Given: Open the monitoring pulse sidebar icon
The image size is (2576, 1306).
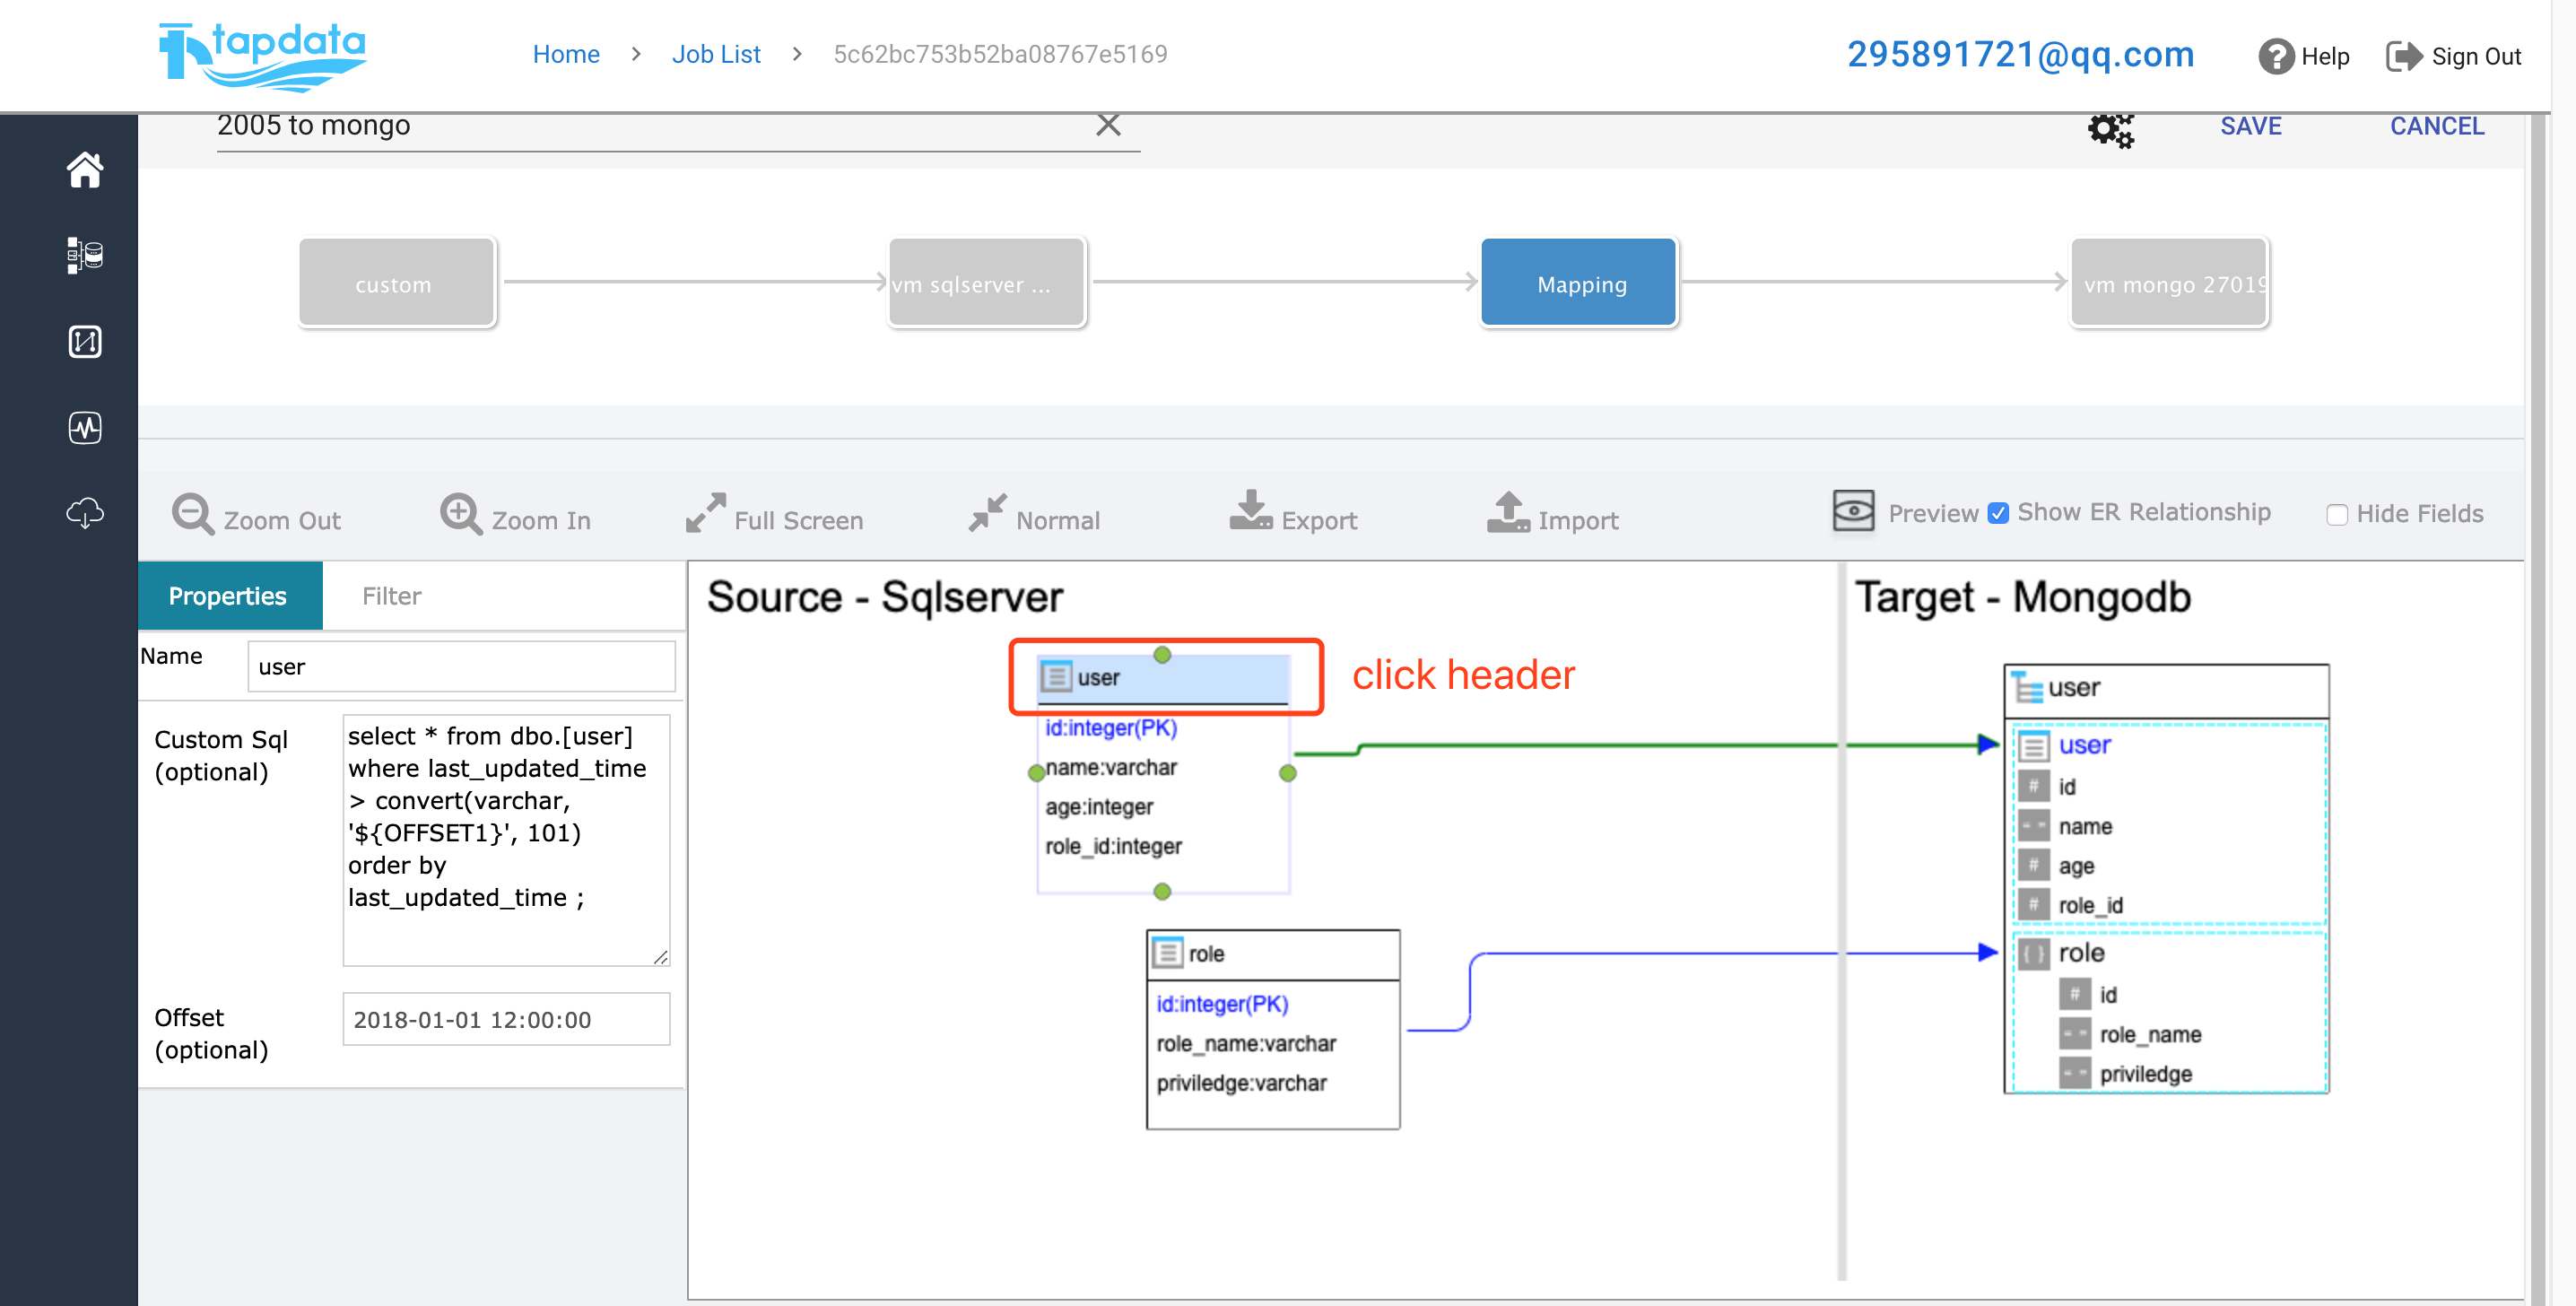Looking at the screenshot, I should point(85,428).
